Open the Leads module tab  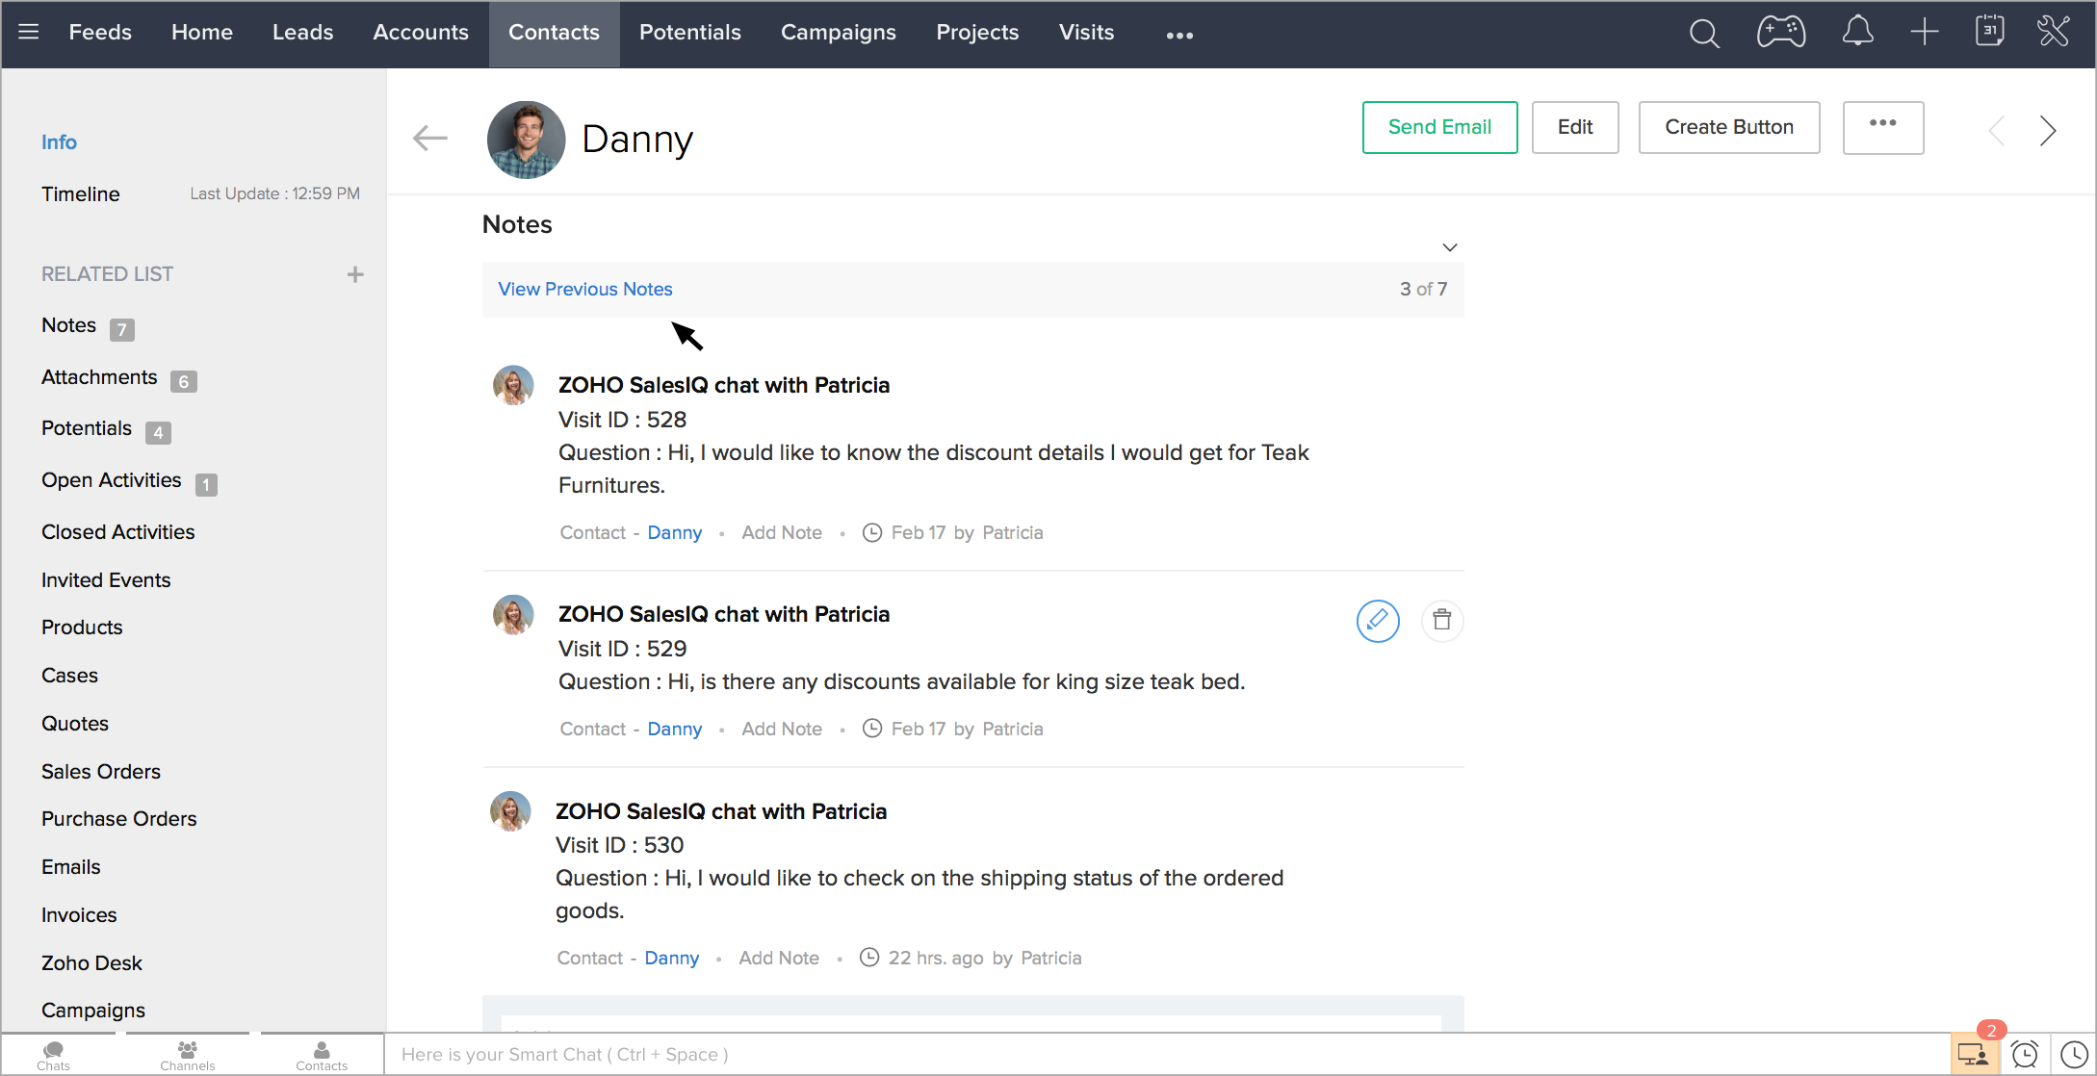pos(302,32)
